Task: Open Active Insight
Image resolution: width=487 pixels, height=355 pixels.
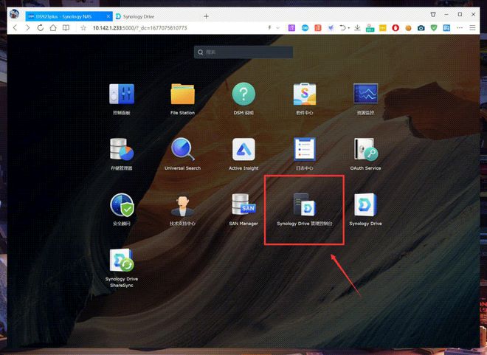Action: point(243,149)
